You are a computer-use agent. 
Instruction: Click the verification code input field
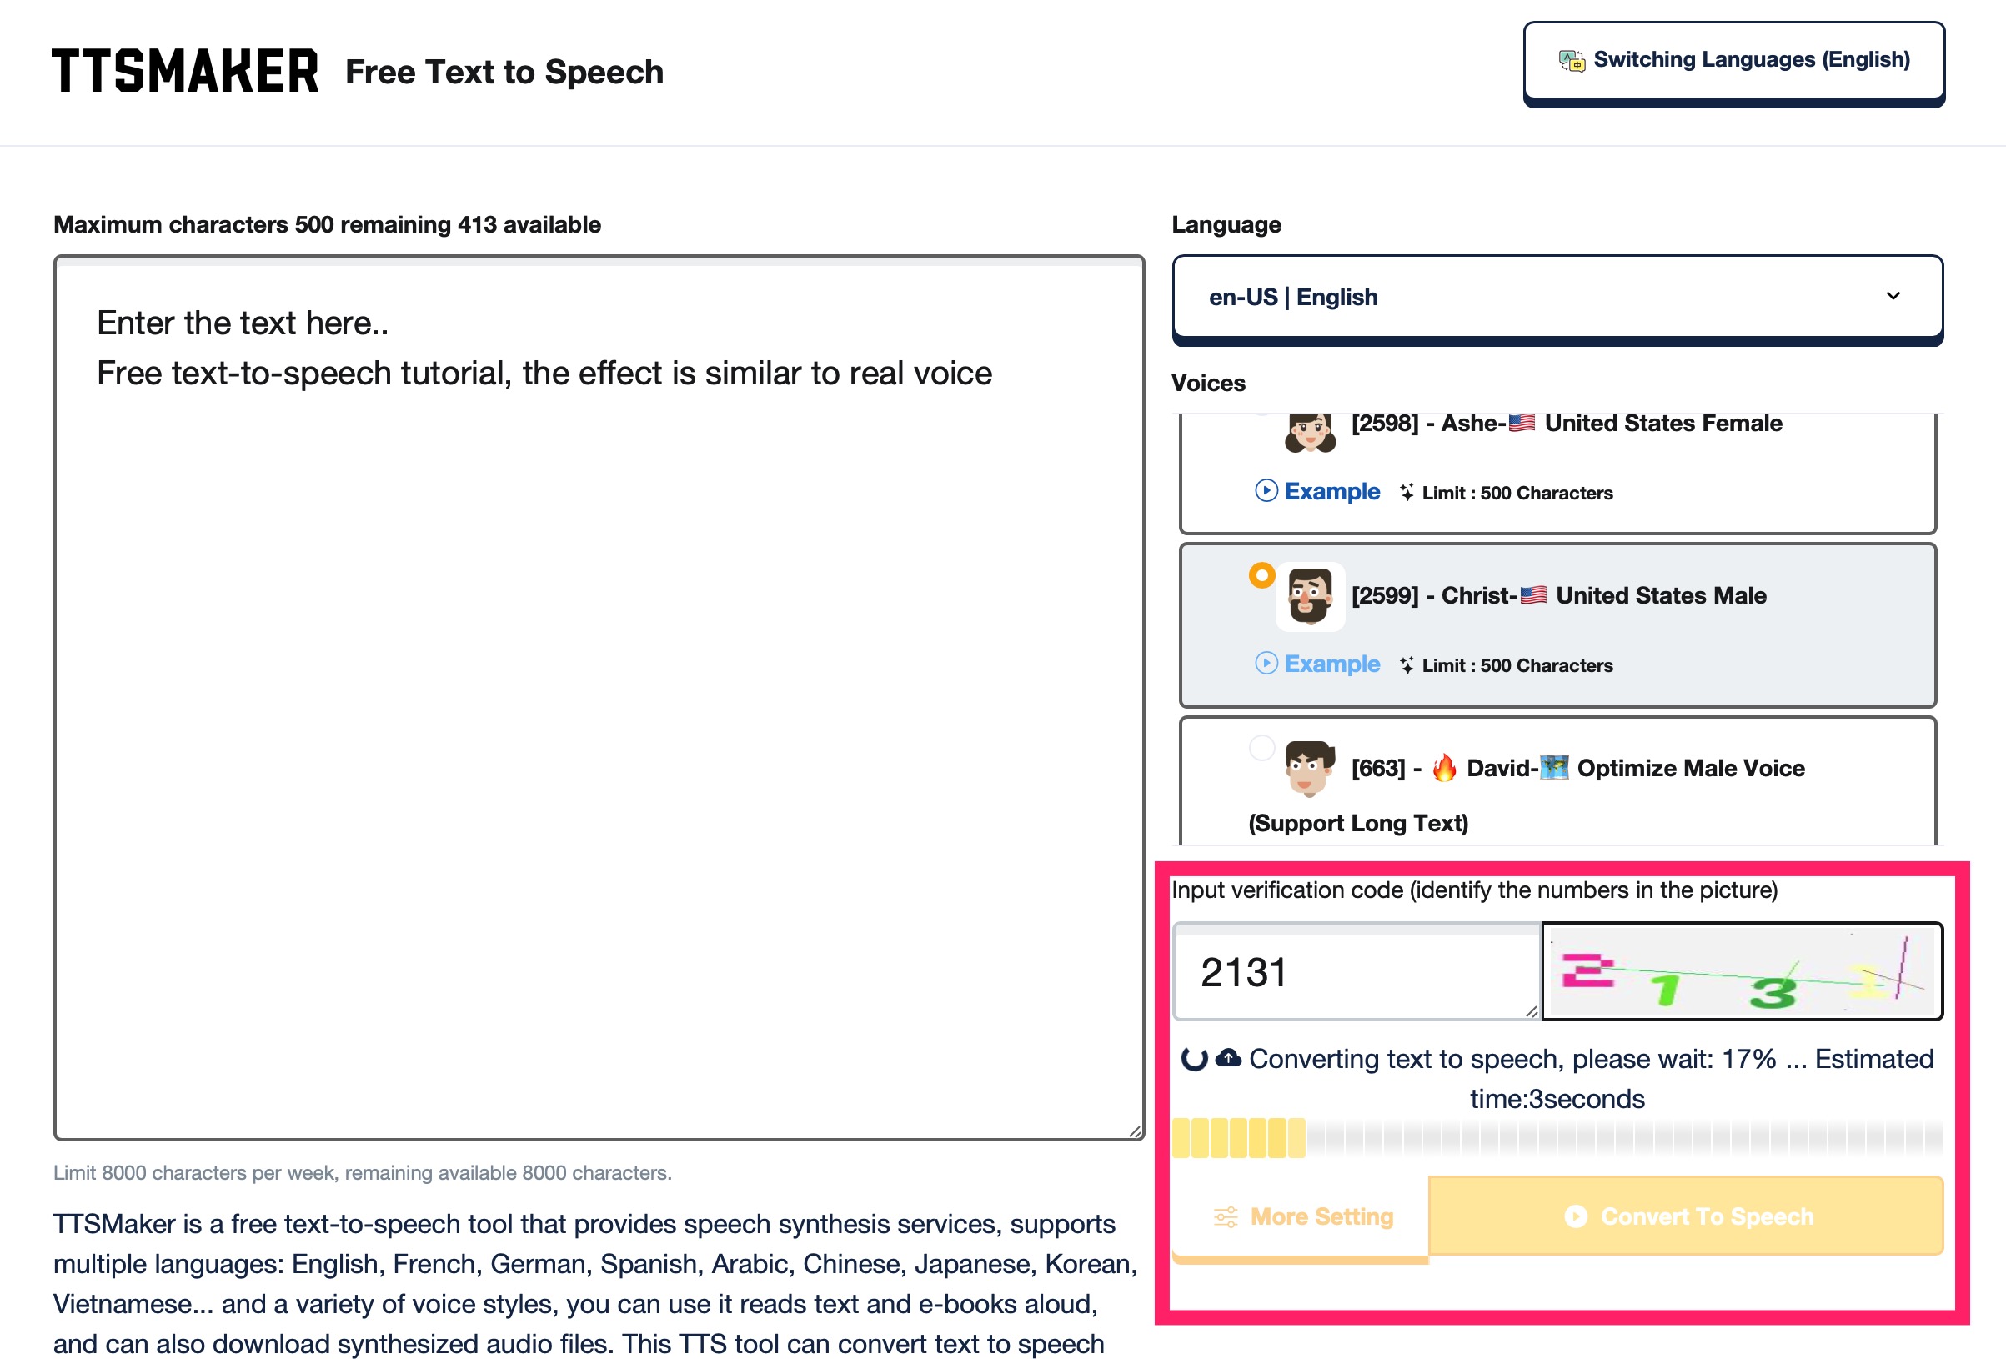coord(1357,971)
